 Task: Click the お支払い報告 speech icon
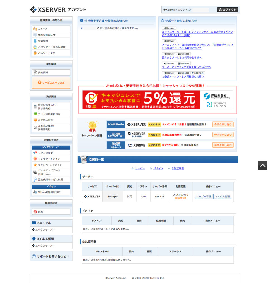(x=35, y=120)
